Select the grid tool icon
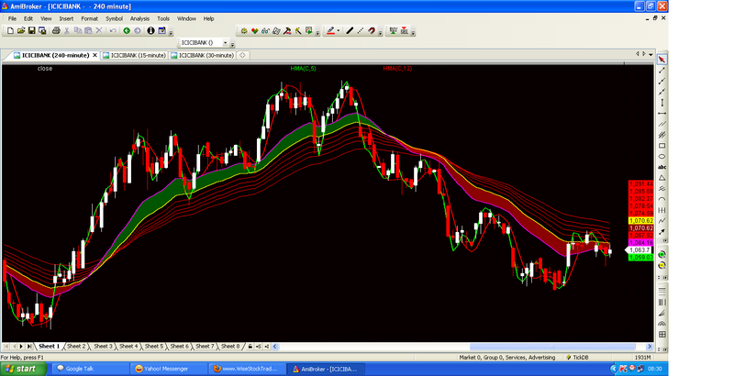 click(x=662, y=335)
